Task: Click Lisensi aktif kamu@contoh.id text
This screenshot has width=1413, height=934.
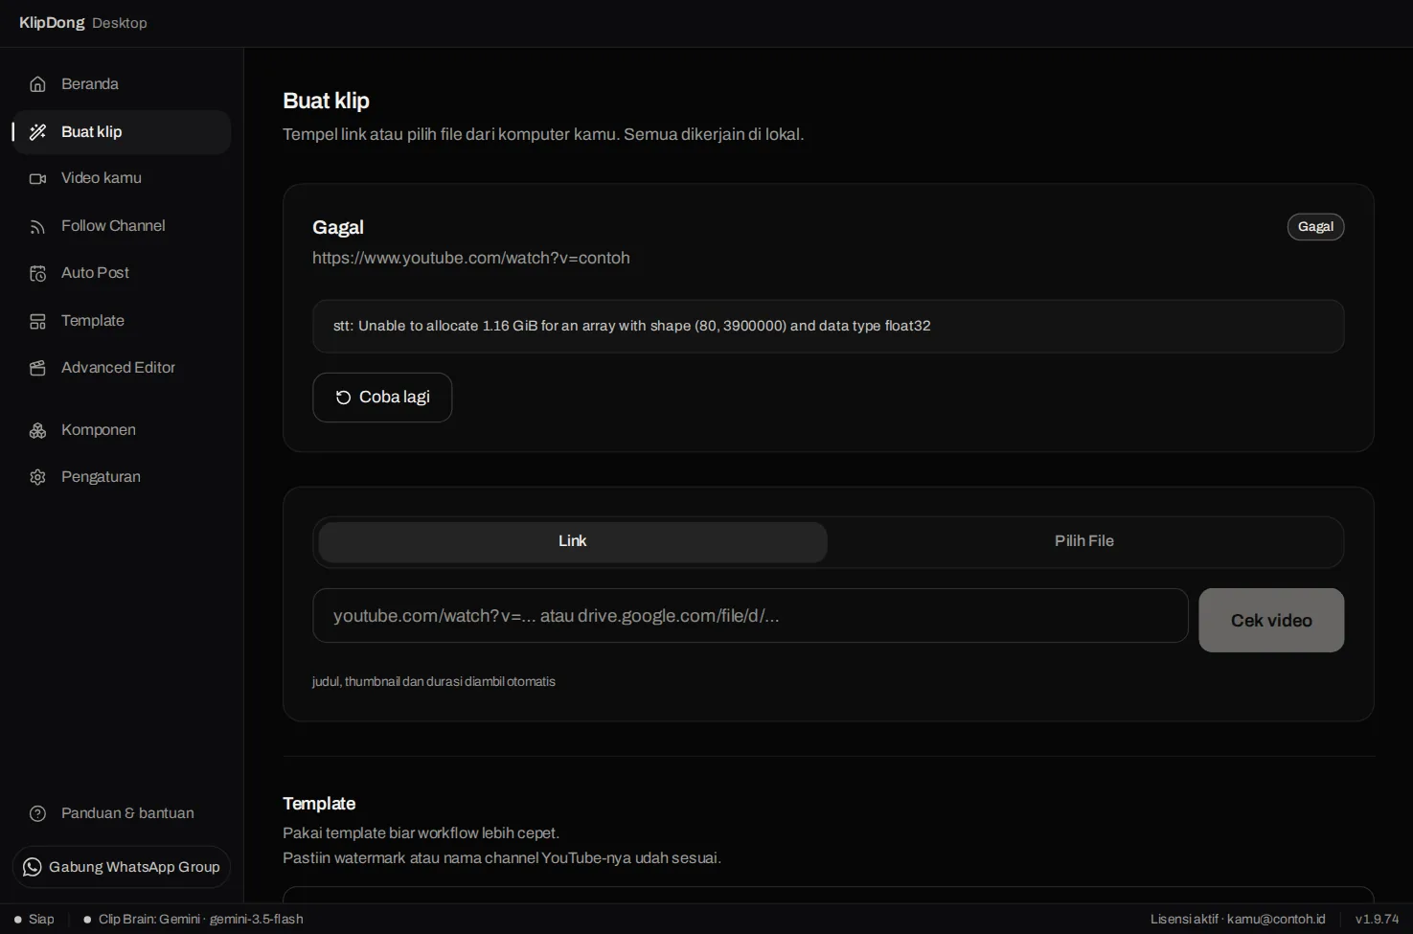Action: pos(1238,920)
